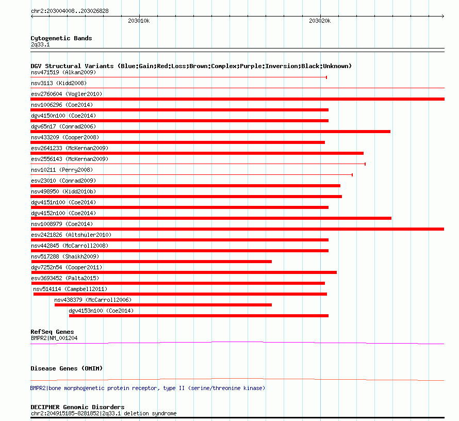Click the orange OMIM disease gene line
This screenshot has width=459, height=421.
coord(237,379)
